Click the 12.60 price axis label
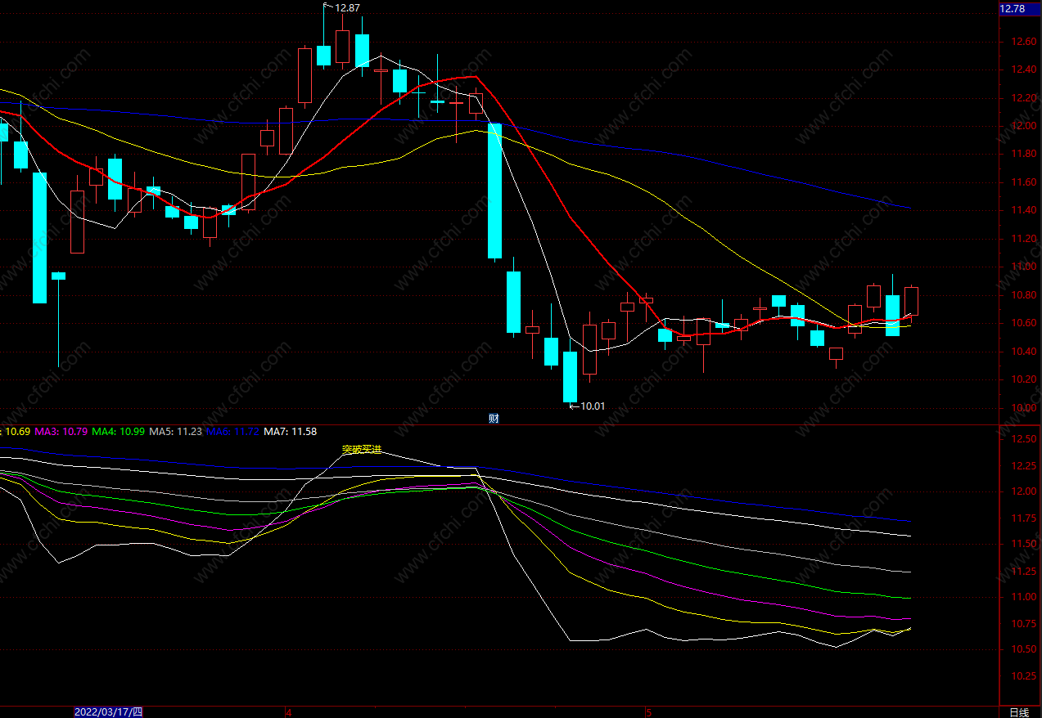Image resolution: width=1042 pixels, height=718 pixels. tap(1024, 42)
